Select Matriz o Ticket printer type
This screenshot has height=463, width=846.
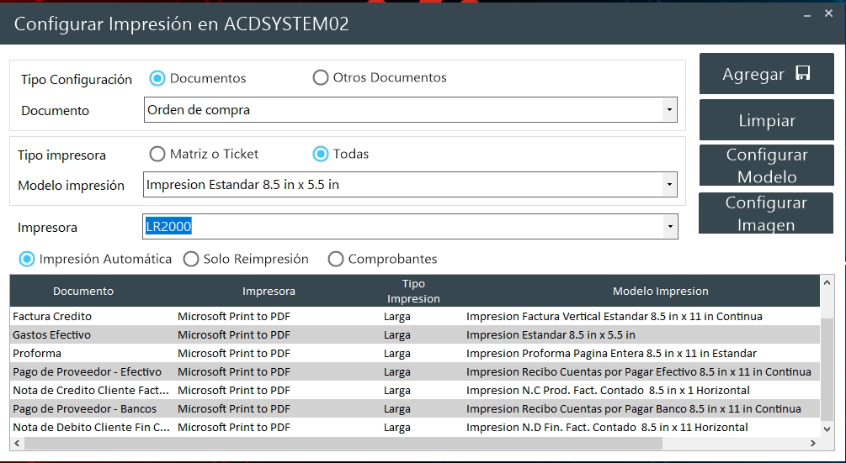(x=157, y=154)
